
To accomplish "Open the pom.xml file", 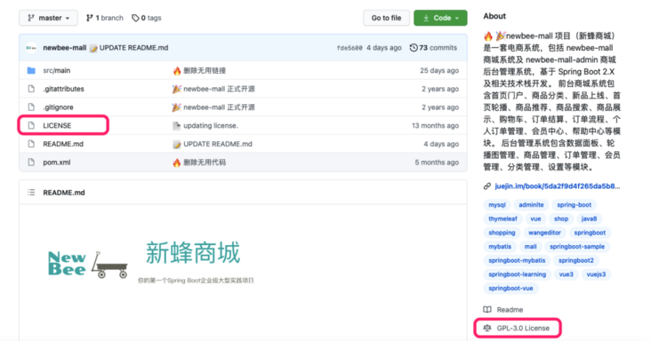I will click(x=56, y=162).
